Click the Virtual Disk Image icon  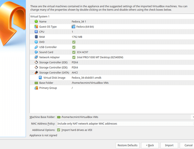(40, 77)
